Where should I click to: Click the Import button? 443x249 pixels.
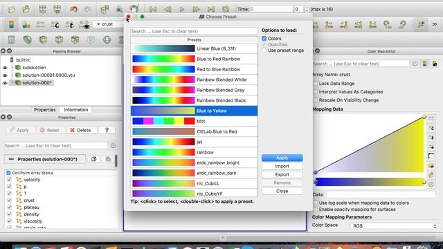[x=282, y=166]
